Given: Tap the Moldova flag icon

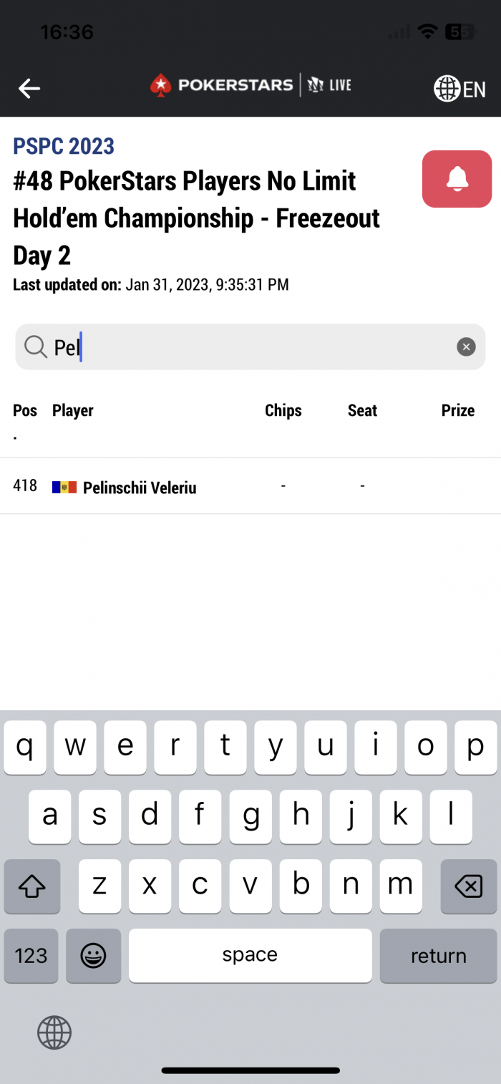Looking at the screenshot, I should coord(64,488).
